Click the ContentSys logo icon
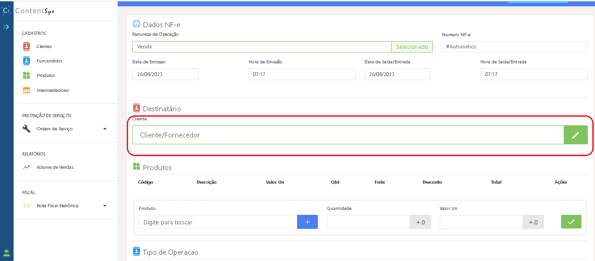Viewport: 595px width, 261px height. click(6, 10)
